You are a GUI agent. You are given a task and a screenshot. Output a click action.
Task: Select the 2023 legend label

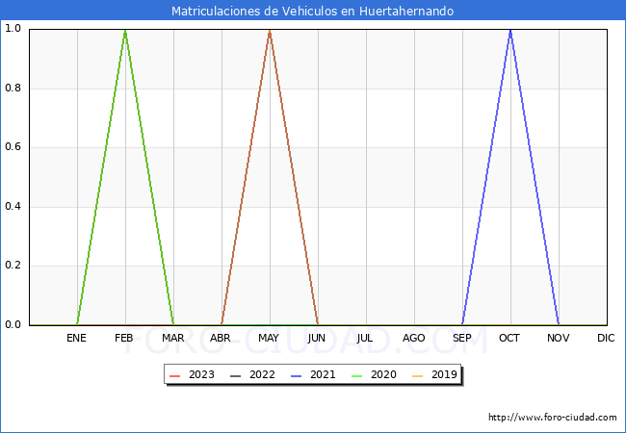coord(201,375)
